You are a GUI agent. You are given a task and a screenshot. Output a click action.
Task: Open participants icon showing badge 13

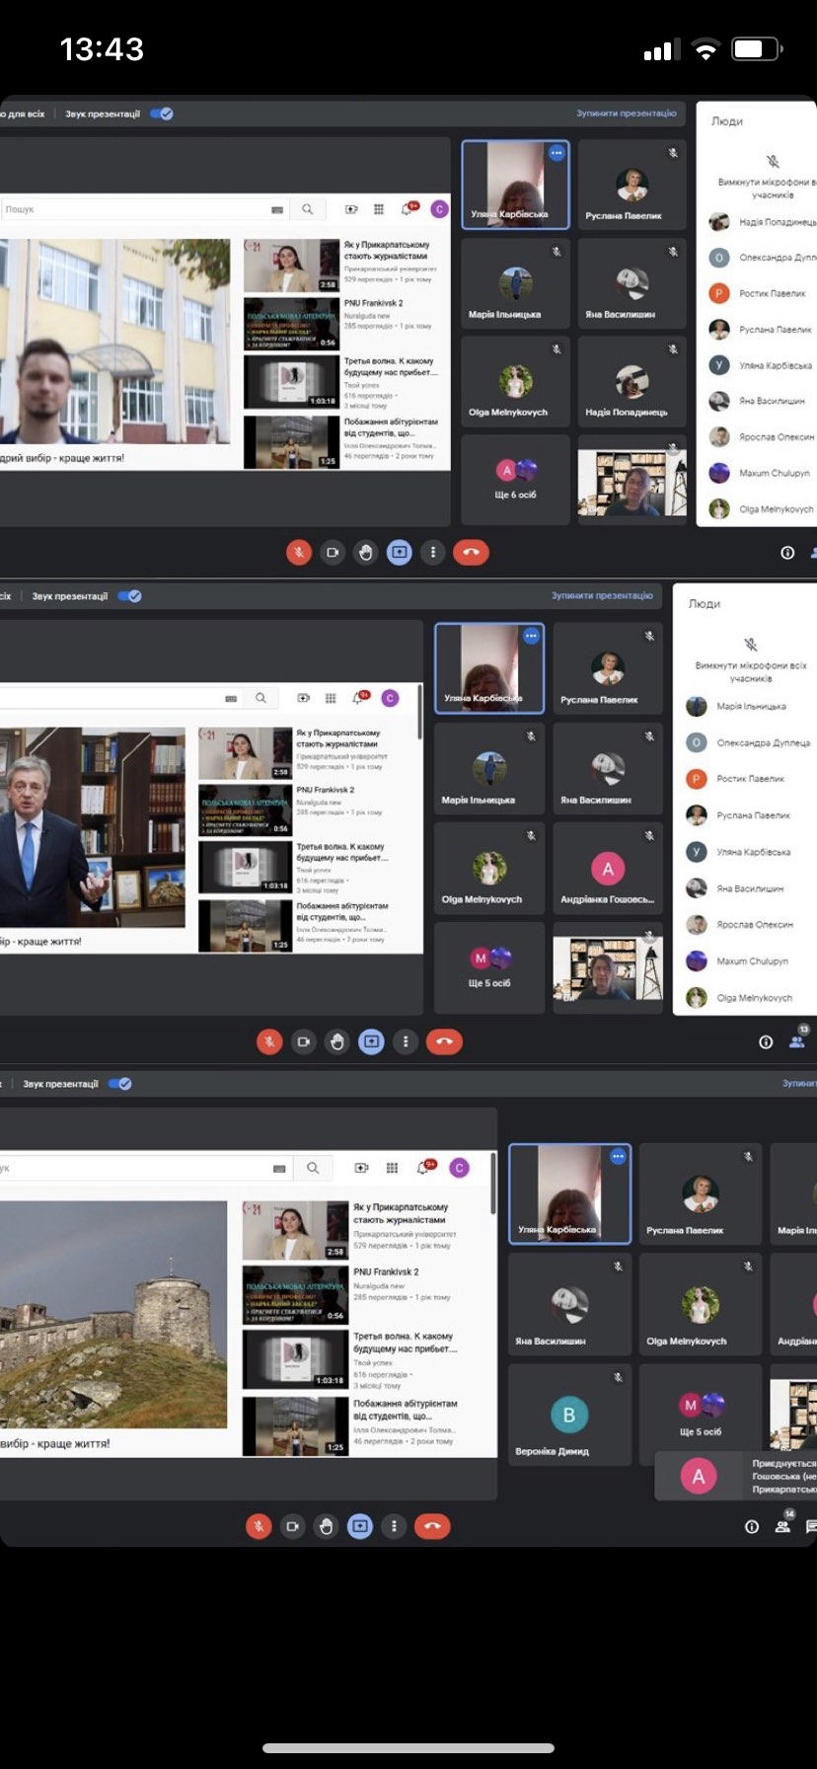click(x=798, y=1038)
